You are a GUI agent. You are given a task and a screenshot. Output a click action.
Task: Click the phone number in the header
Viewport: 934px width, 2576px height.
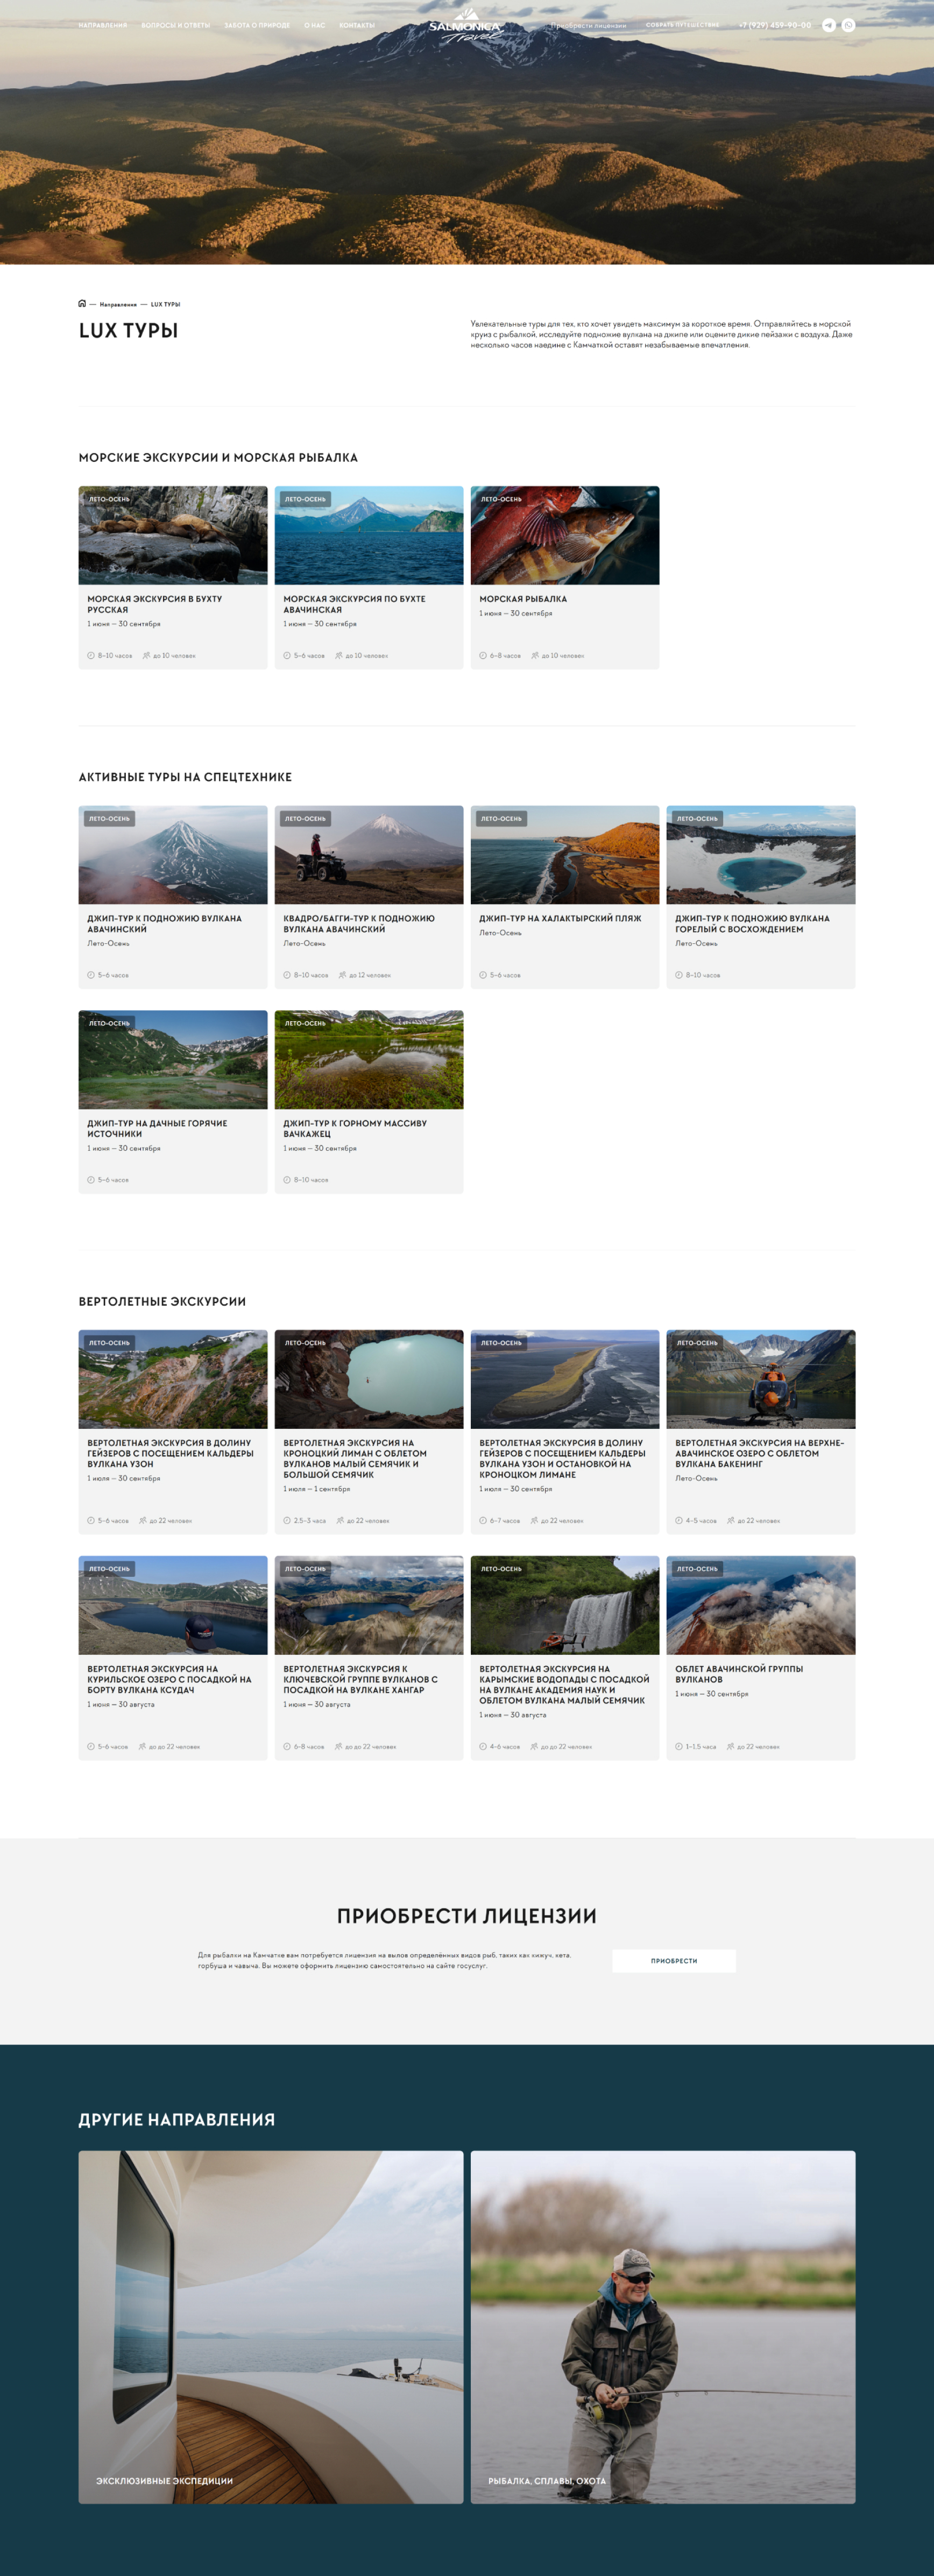pos(775,25)
